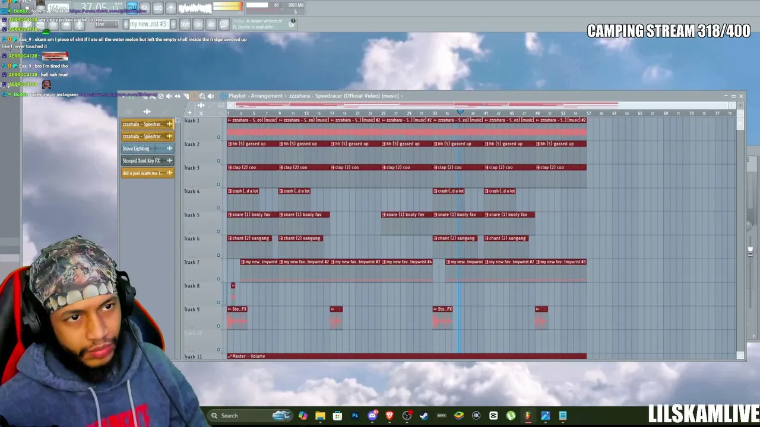Select the playlist Slip tool icon
This screenshot has height=427, width=760.
[178, 96]
